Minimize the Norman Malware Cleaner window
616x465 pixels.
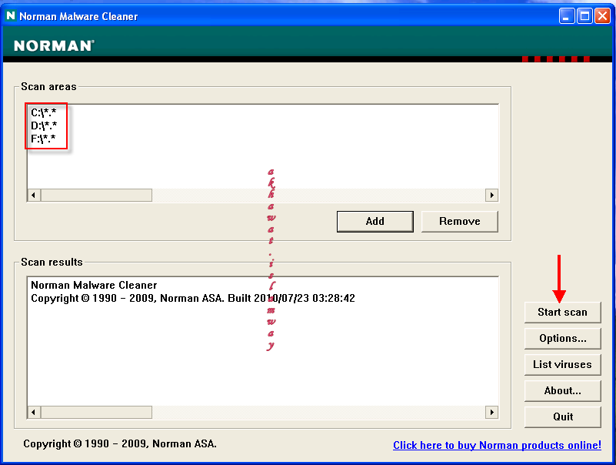[x=567, y=16]
